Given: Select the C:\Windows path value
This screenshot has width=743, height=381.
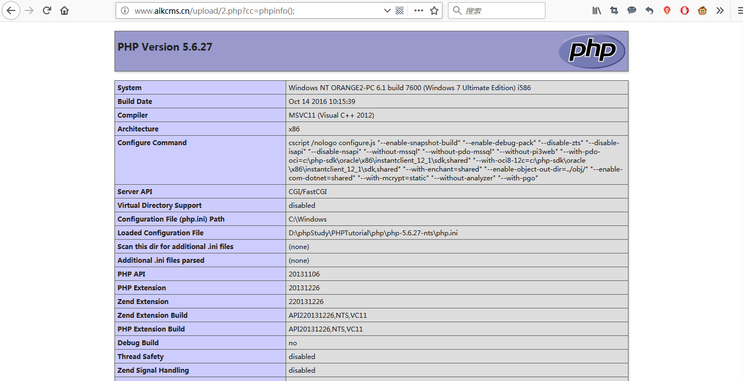Looking at the screenshot, I should tap(308, 219).
